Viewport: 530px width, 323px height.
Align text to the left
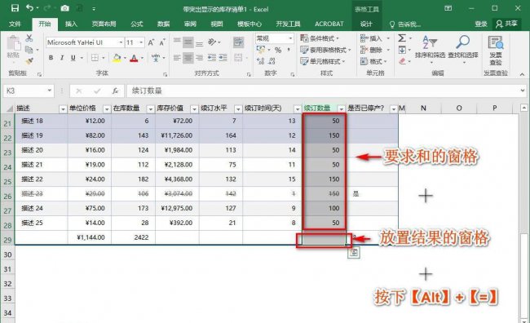tap(177, 58)
